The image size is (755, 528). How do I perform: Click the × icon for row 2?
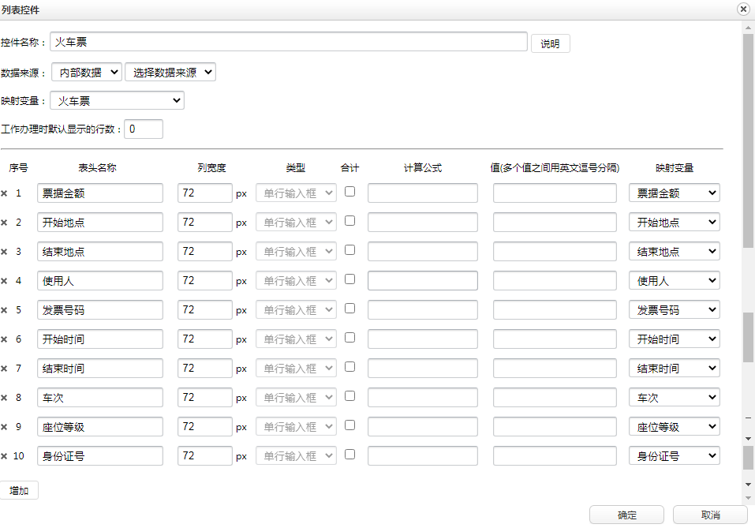[4, 223]
